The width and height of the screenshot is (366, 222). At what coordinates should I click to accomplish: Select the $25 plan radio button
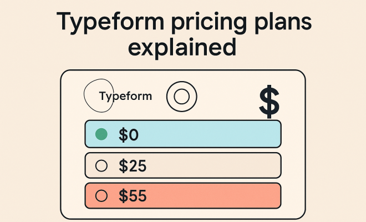(101, 166)
